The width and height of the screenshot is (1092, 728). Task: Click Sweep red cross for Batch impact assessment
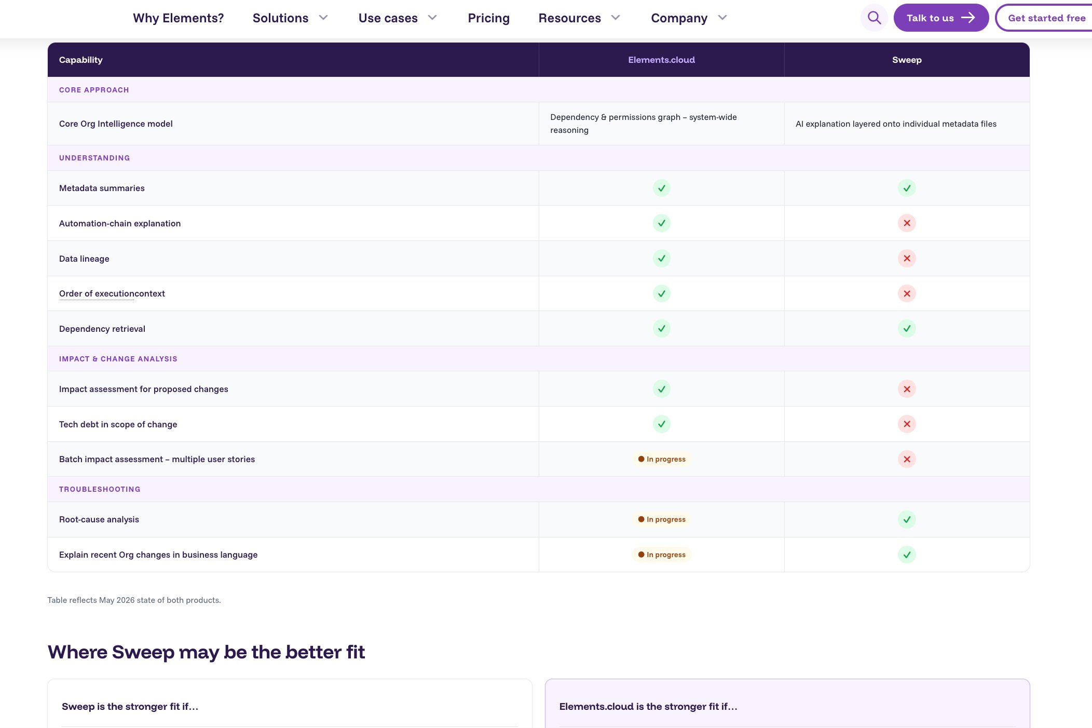(x=907, y=459)
